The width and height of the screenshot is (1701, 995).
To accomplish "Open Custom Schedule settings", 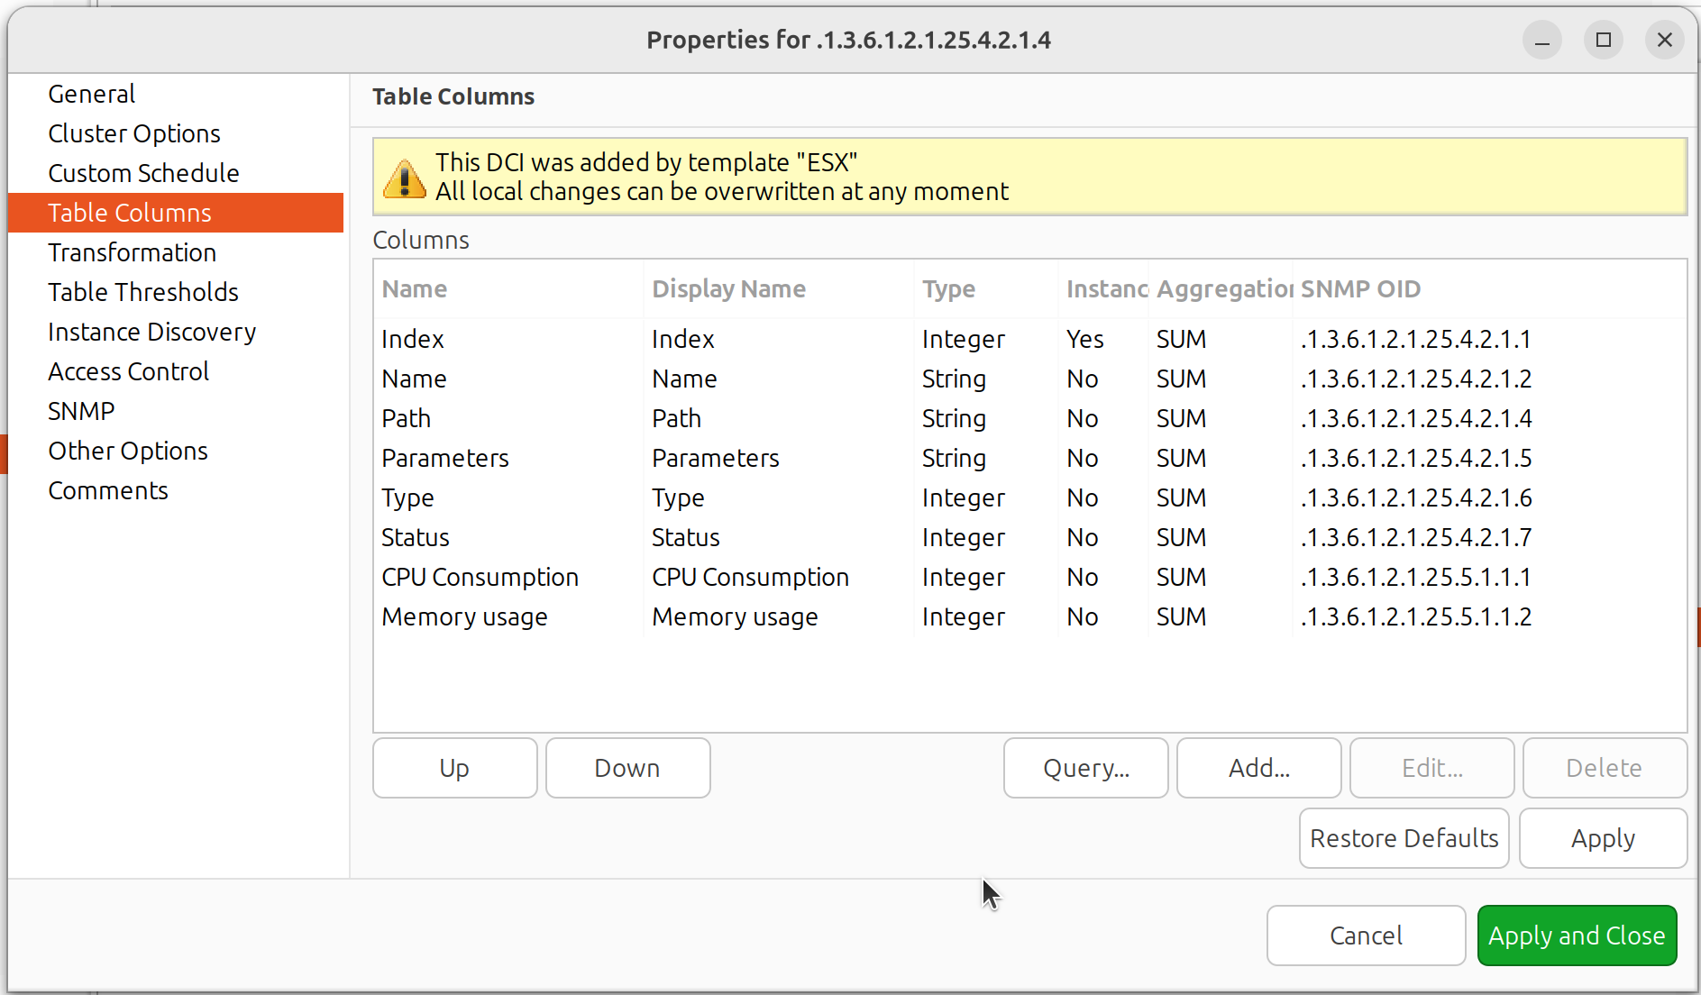I will [x=143, y=172].
